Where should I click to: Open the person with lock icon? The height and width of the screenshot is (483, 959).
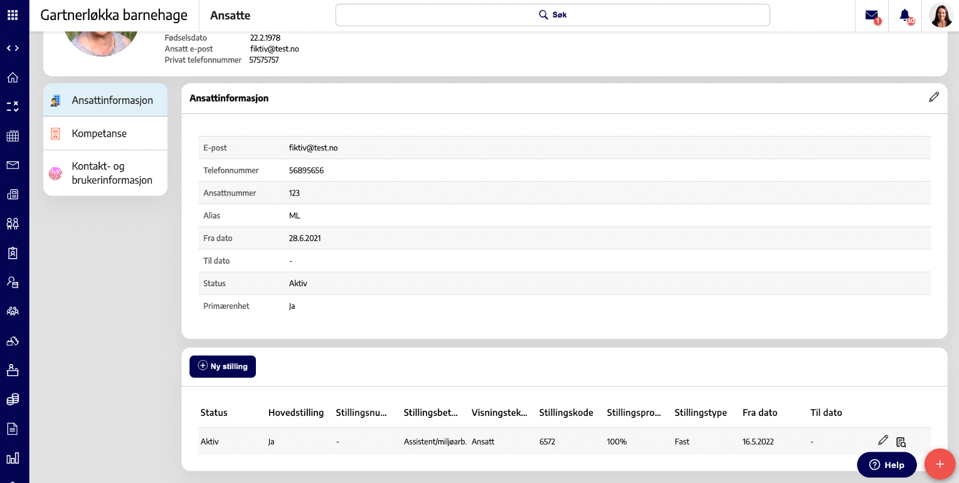tap(13, 282)
